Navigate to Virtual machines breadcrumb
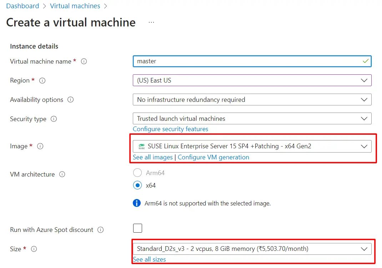382x268 pixels. 75,6
